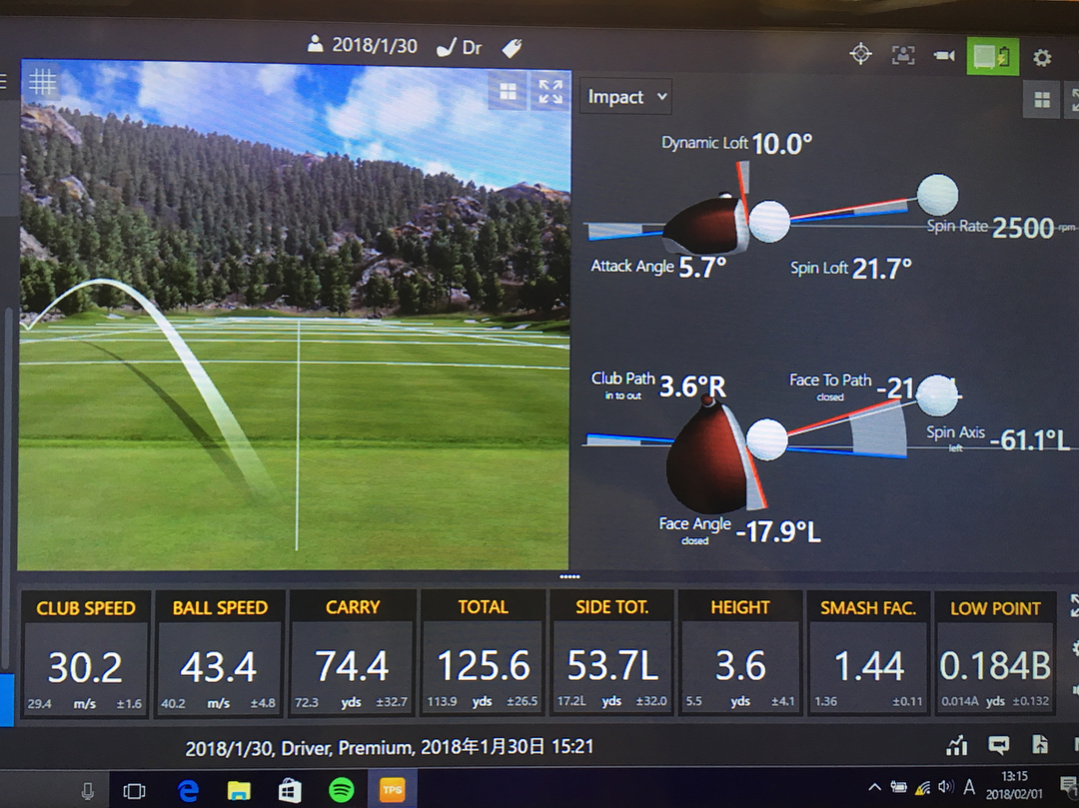
Task: Select the CLUB SPEED data tile
Action: (86, 653)
